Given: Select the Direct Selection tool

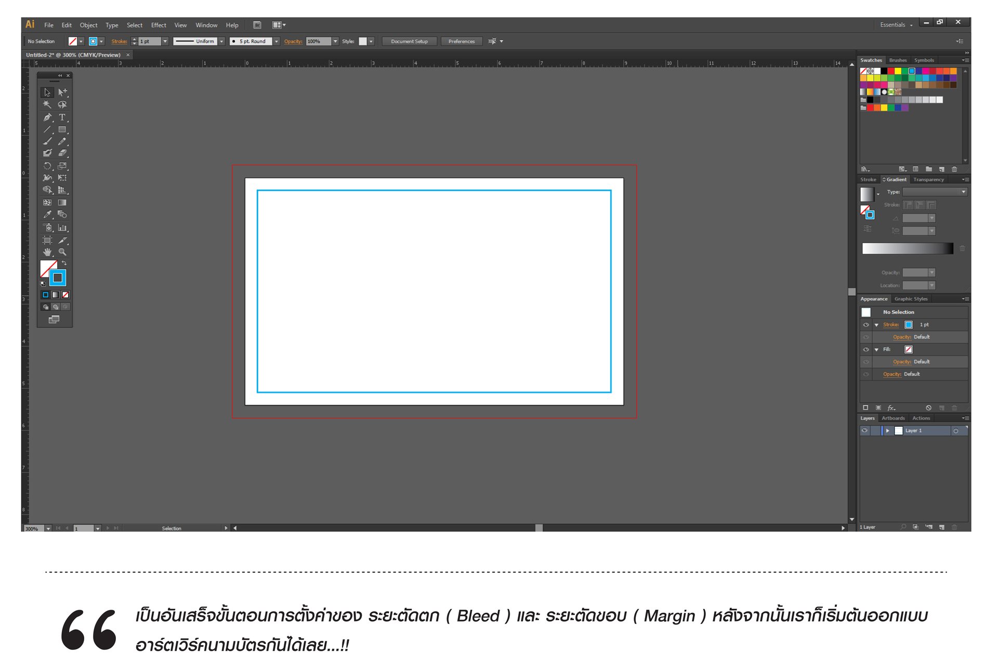Looking at the screenshot, I should point(62,92).
